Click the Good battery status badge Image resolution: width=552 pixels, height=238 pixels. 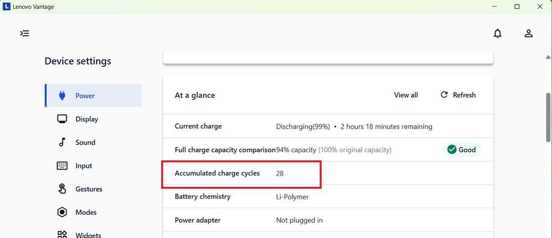coord(461,150)
